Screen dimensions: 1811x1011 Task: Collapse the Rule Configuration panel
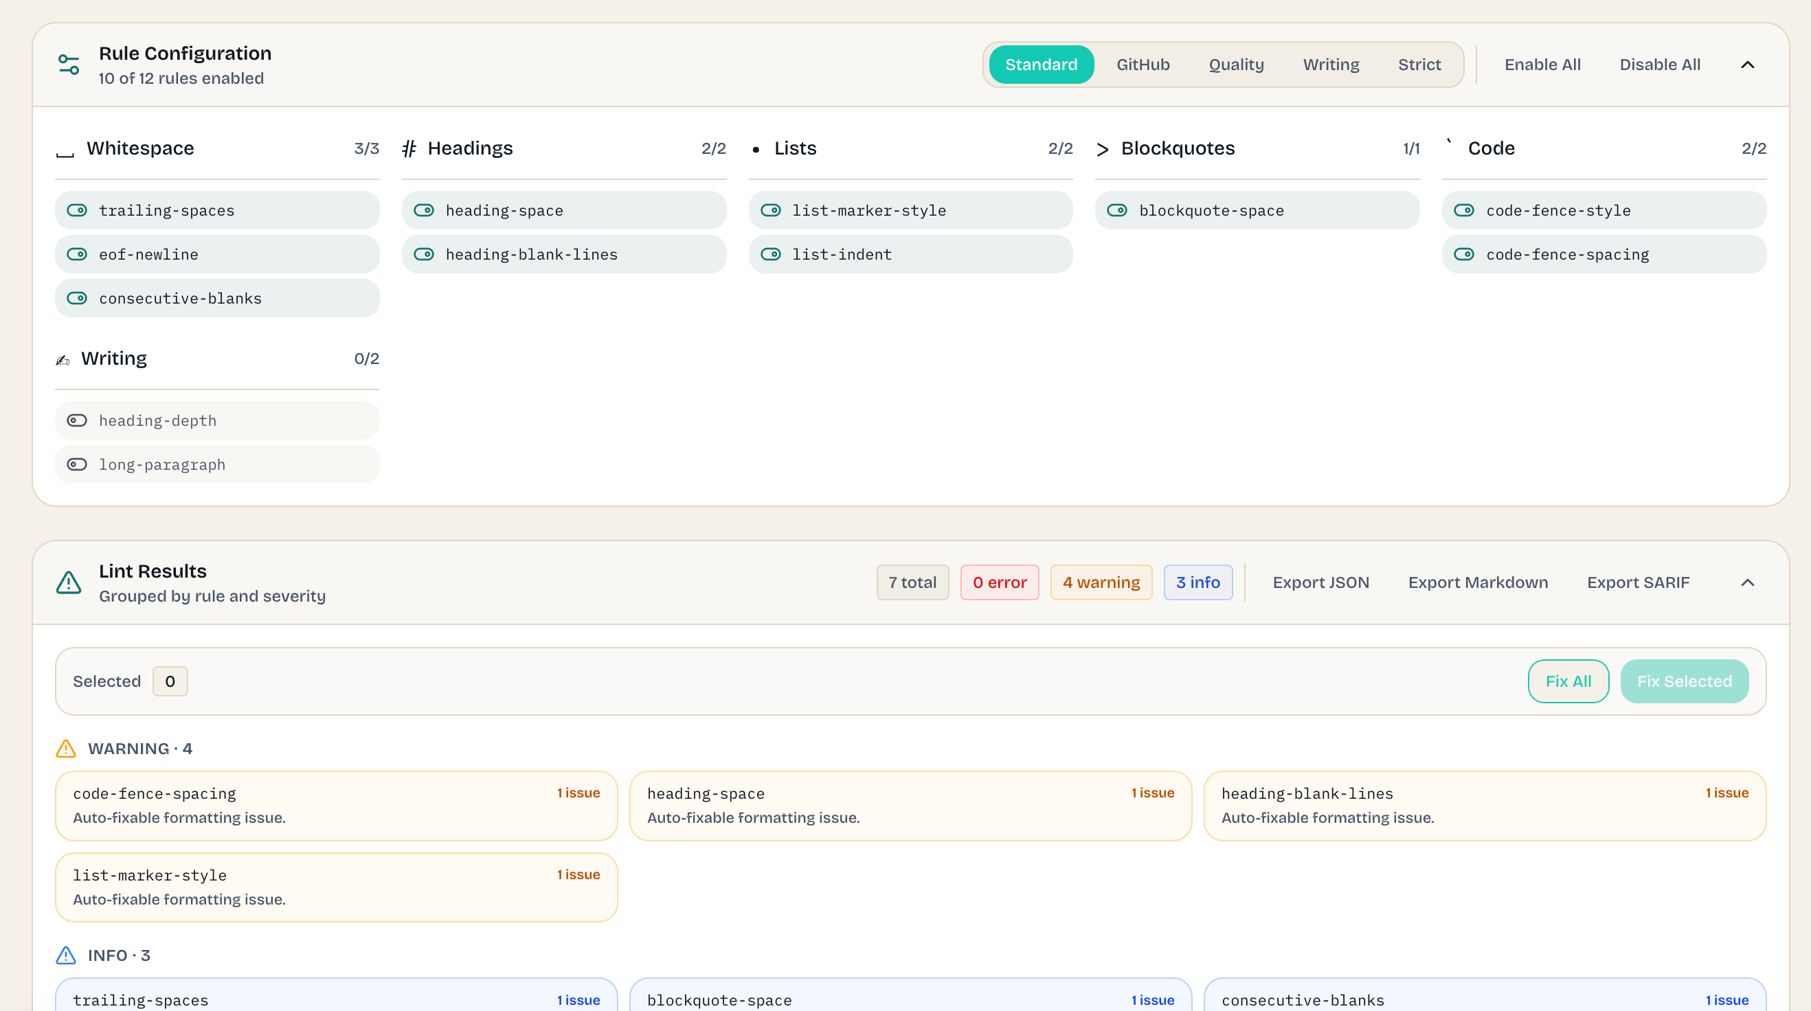[x=1748, y=64]
